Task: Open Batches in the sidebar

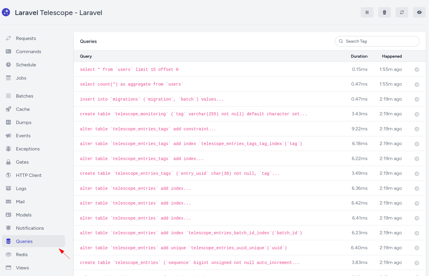Action: [33, 96]
